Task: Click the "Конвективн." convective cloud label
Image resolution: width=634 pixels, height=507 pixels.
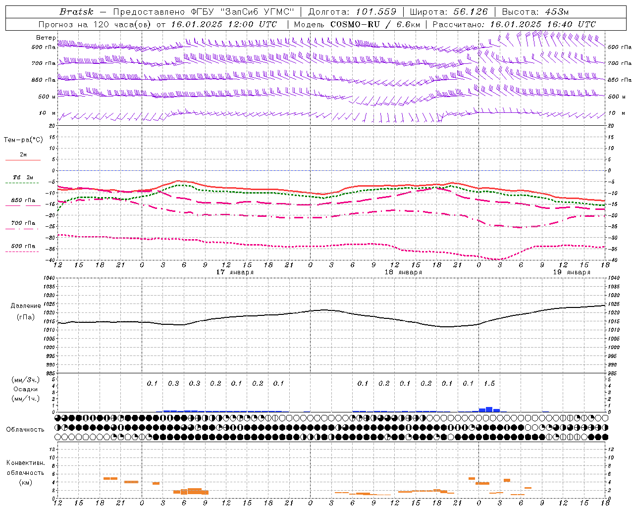Action: (25, 463)
